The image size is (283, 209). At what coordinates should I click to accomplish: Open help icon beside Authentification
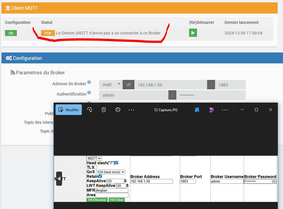[x=89, y=93]
